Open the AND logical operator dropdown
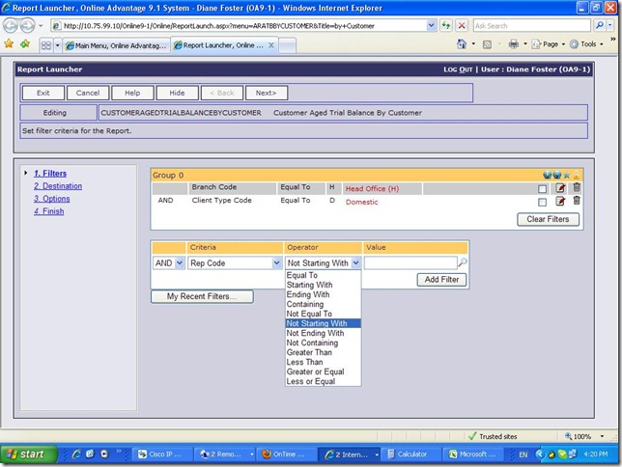 coord(168,262)
